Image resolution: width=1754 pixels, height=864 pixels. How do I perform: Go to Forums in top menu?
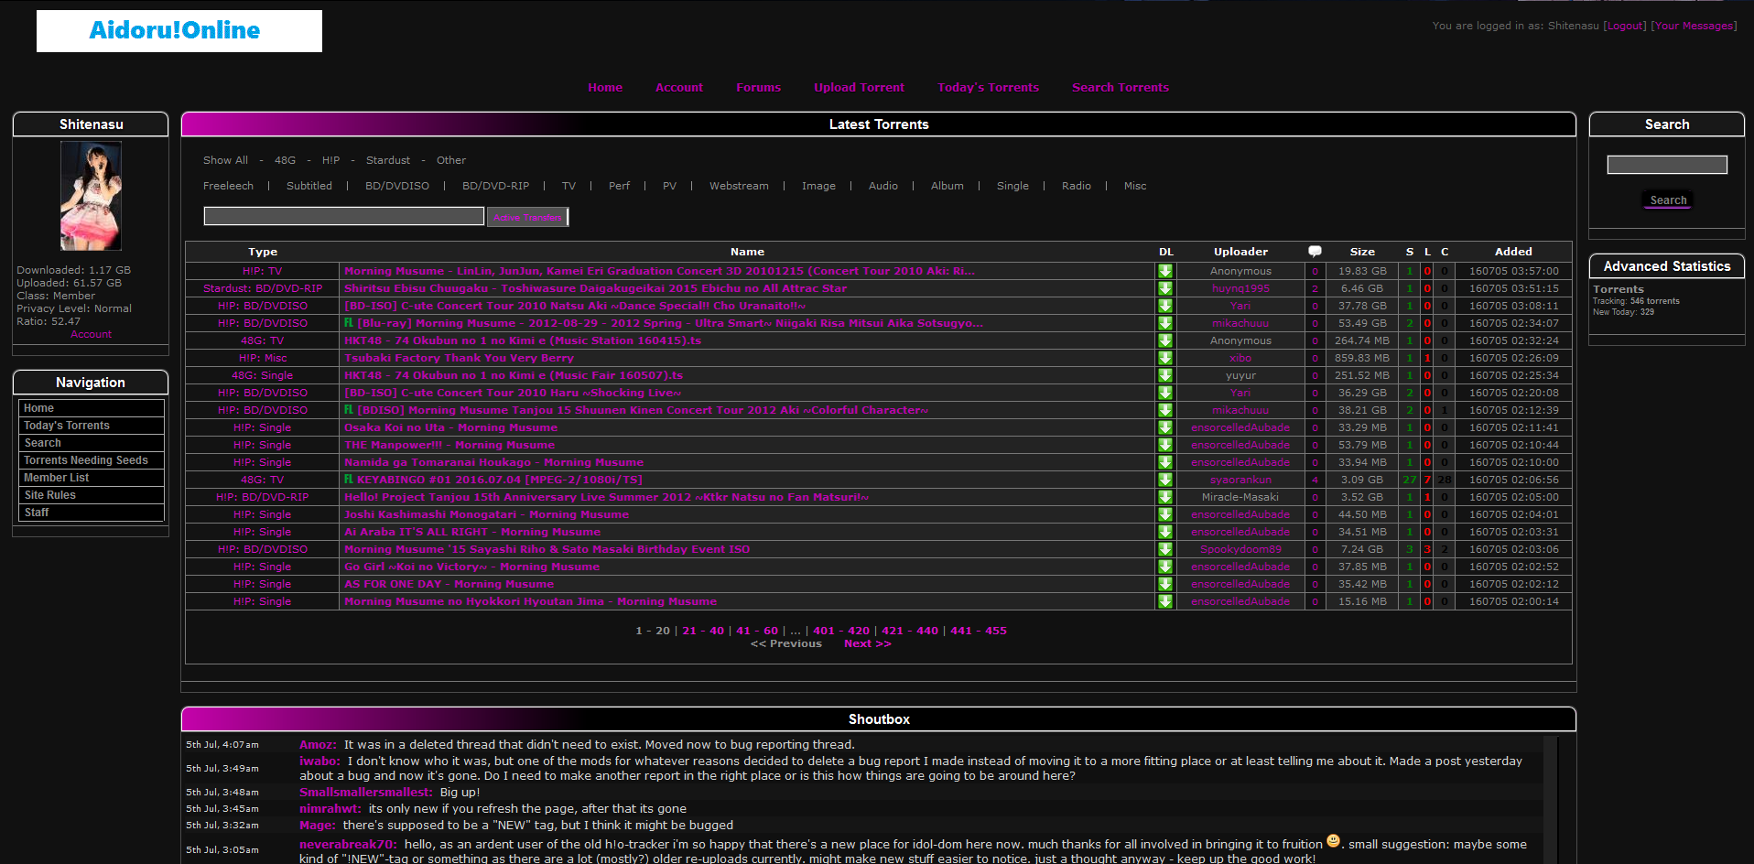point(759,88)
